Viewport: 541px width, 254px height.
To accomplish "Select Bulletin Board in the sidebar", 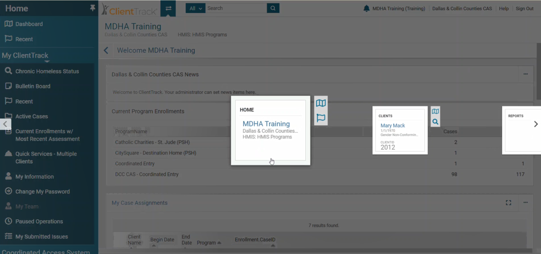I will [33, 86].
